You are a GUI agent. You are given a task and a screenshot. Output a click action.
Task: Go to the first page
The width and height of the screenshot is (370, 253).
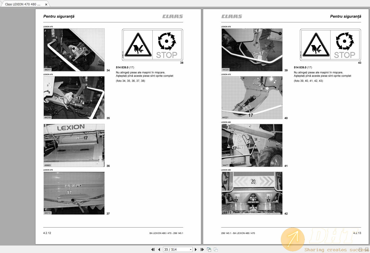tap(153, 249)
